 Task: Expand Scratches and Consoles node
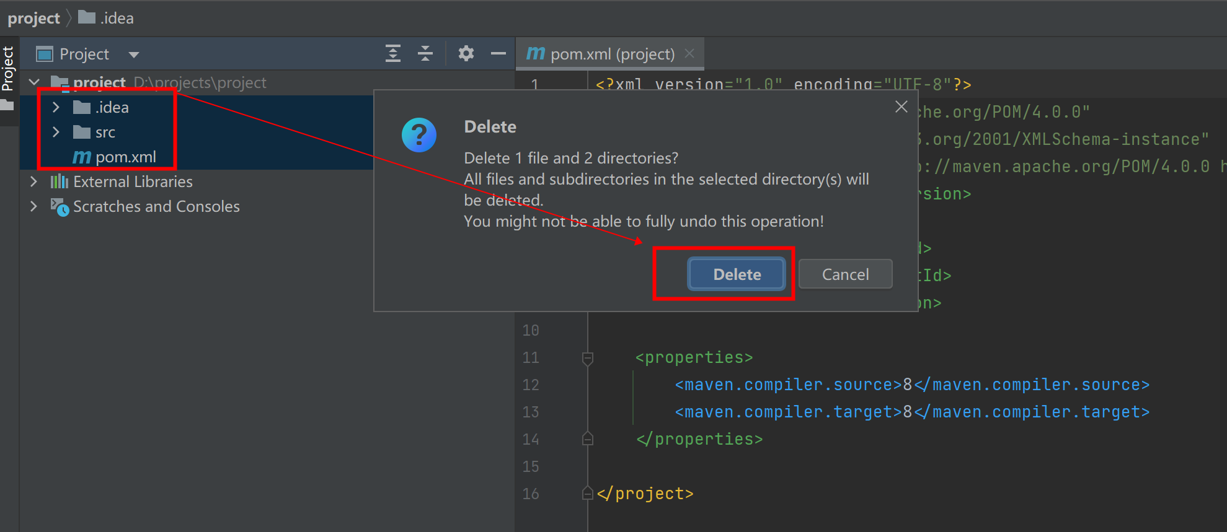pyautogui.click(x=34, y=206)
